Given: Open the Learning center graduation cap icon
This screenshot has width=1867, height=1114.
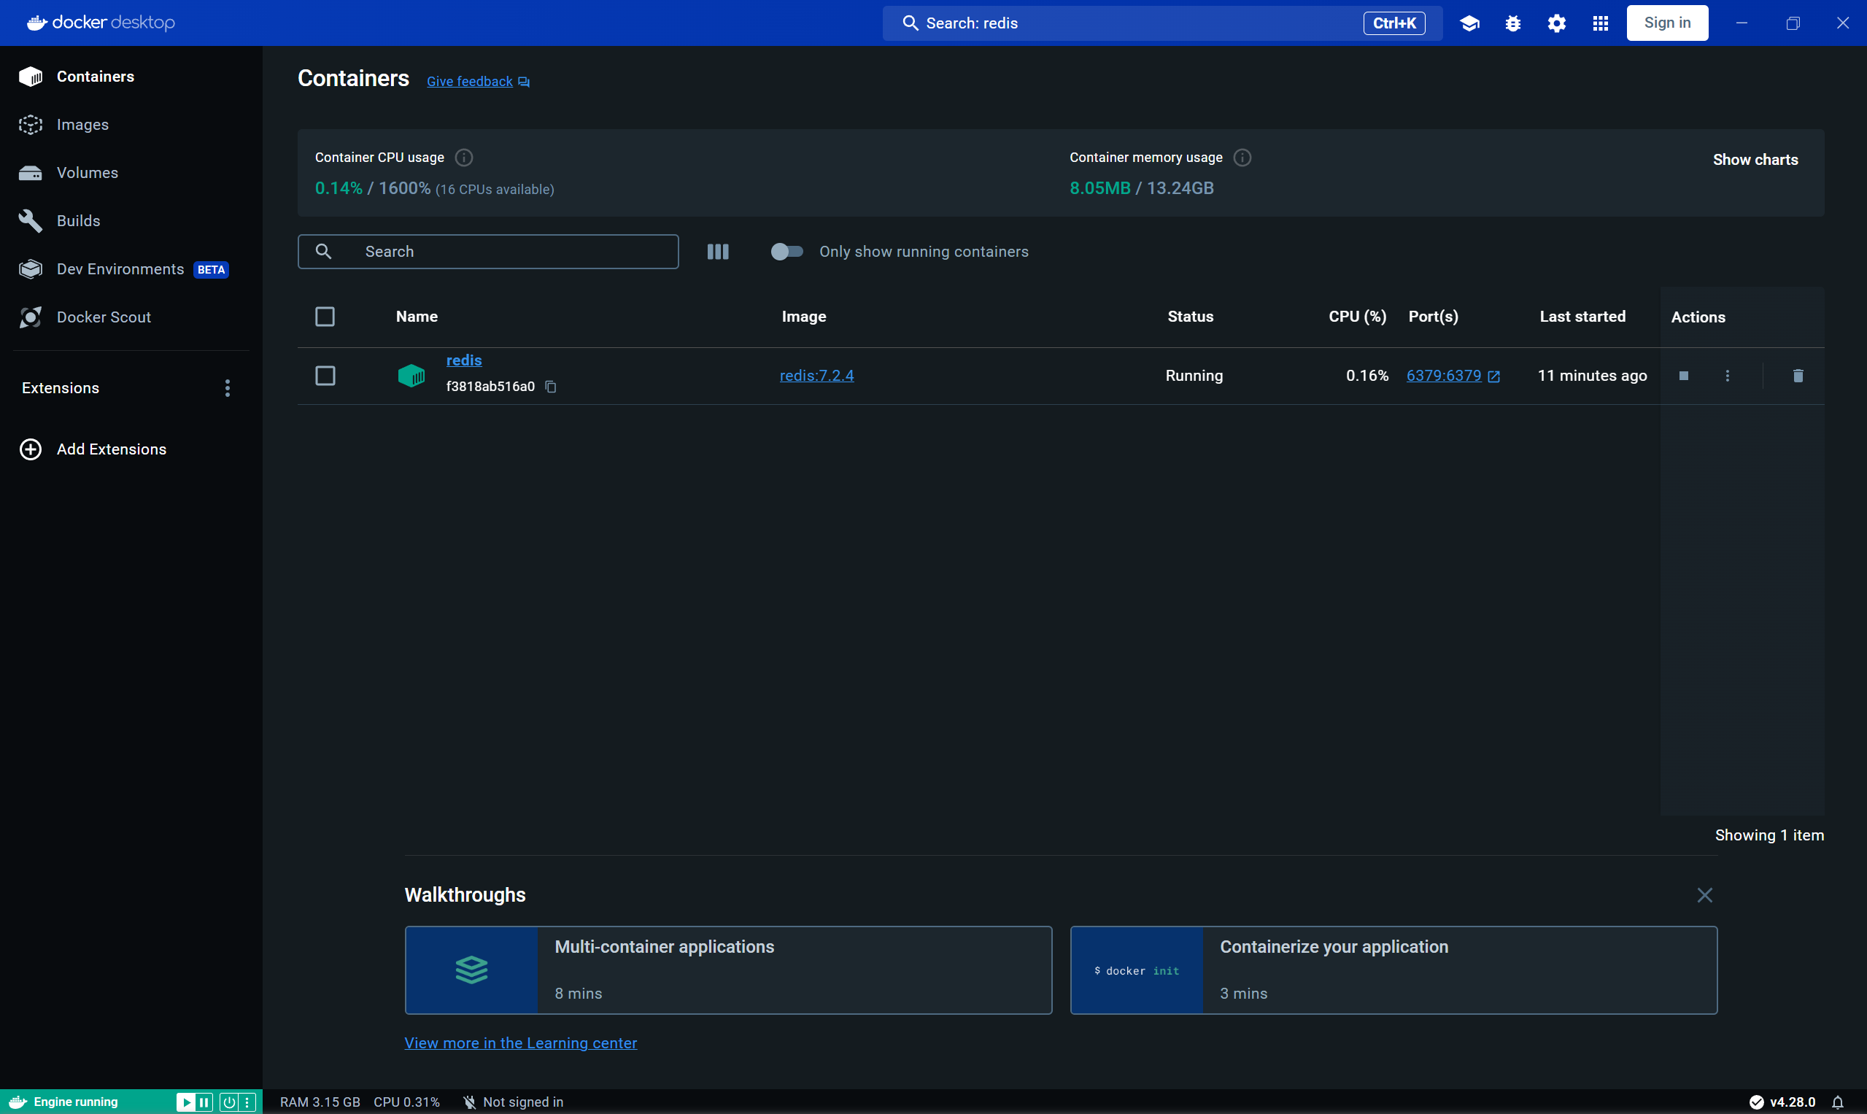Looking at the screenshot, I should [1469, 23].
